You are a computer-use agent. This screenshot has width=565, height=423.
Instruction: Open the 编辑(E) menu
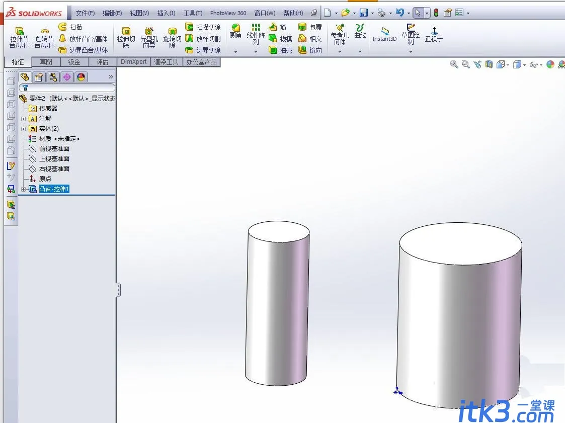pyautogui.click(x=112, y=13)
